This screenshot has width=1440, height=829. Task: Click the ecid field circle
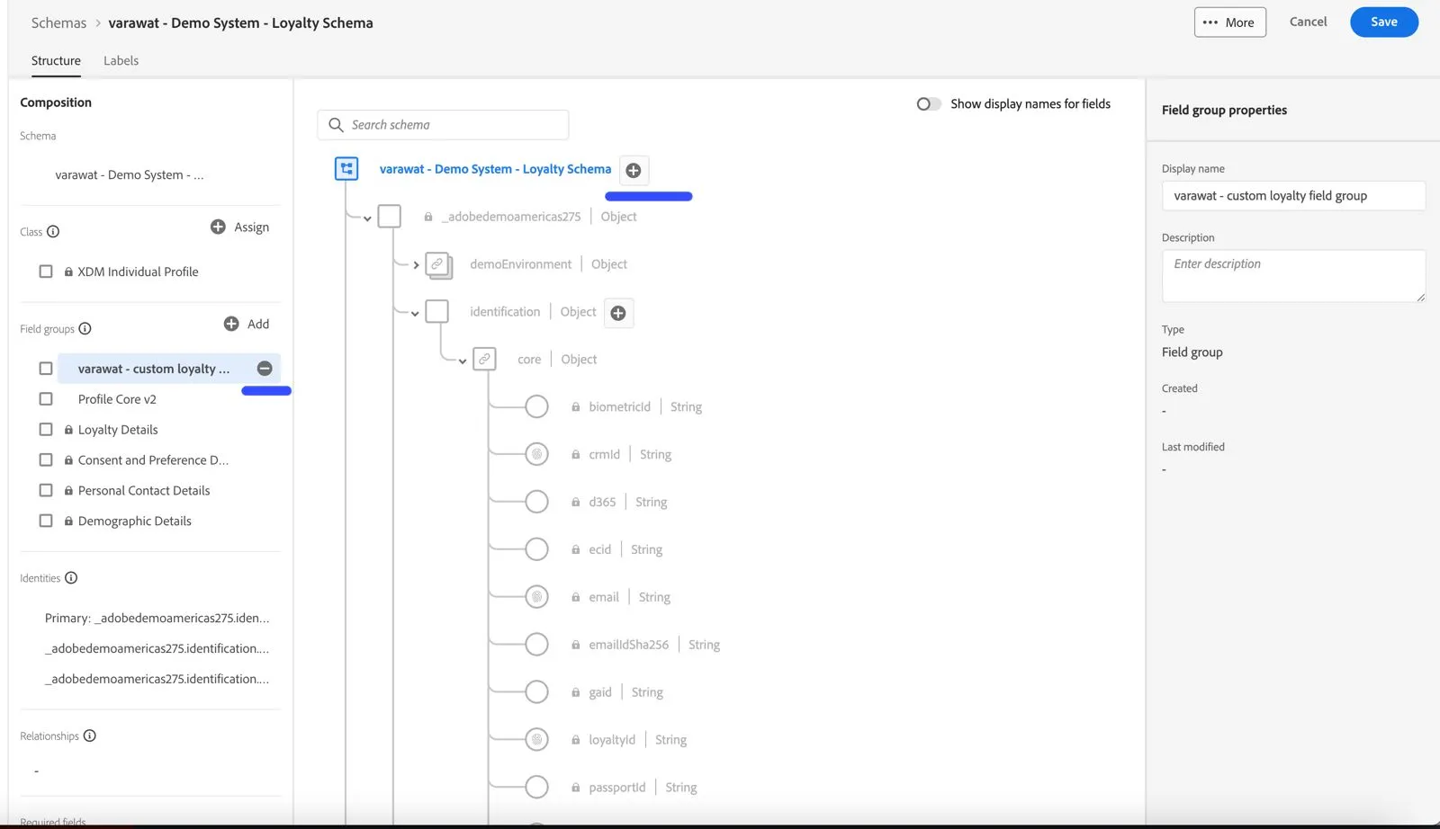coord(536,549)
